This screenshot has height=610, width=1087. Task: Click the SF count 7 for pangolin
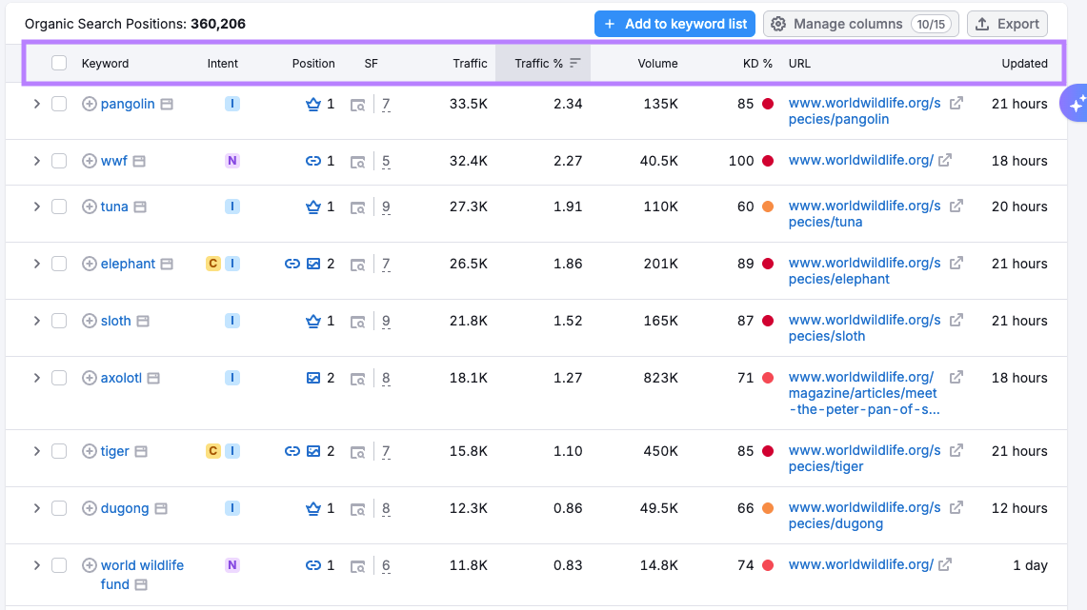(x=386, y=104)
